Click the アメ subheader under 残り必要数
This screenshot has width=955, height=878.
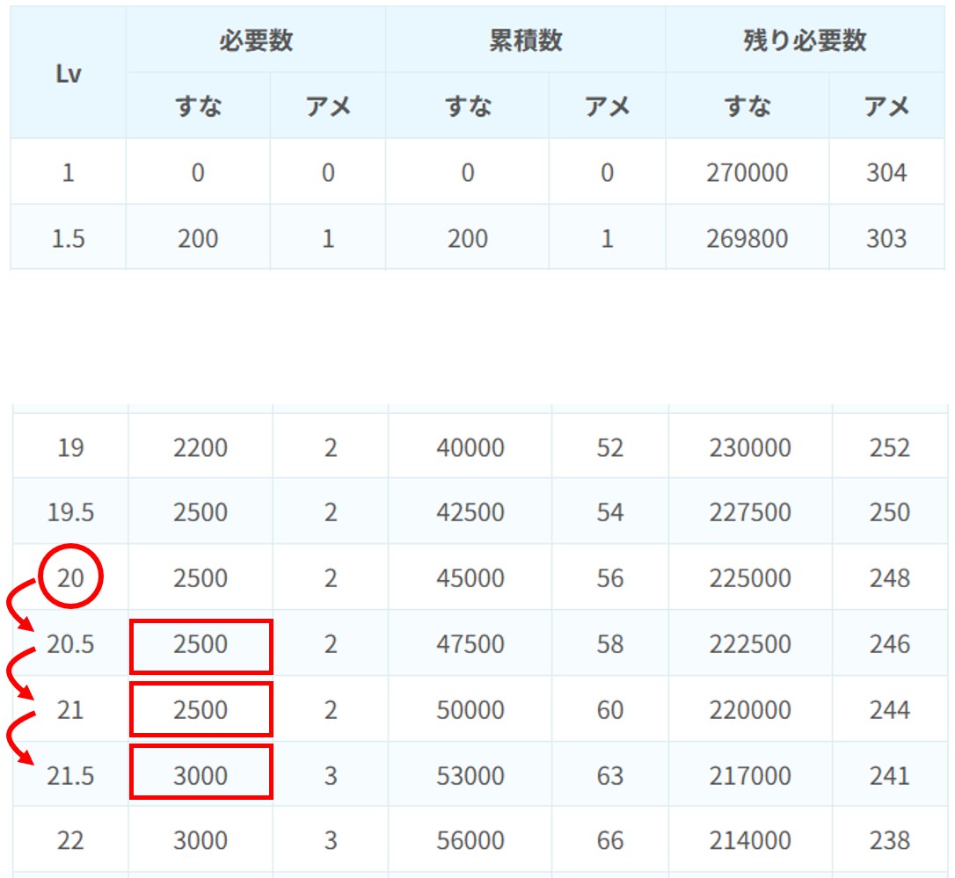click(886, 106)
